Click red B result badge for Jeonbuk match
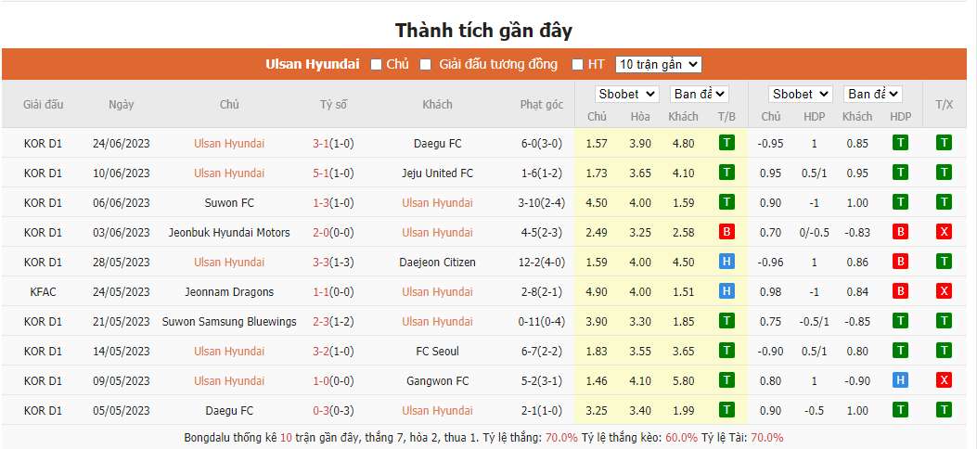977x449 pixels. click(x=726, y=232)
